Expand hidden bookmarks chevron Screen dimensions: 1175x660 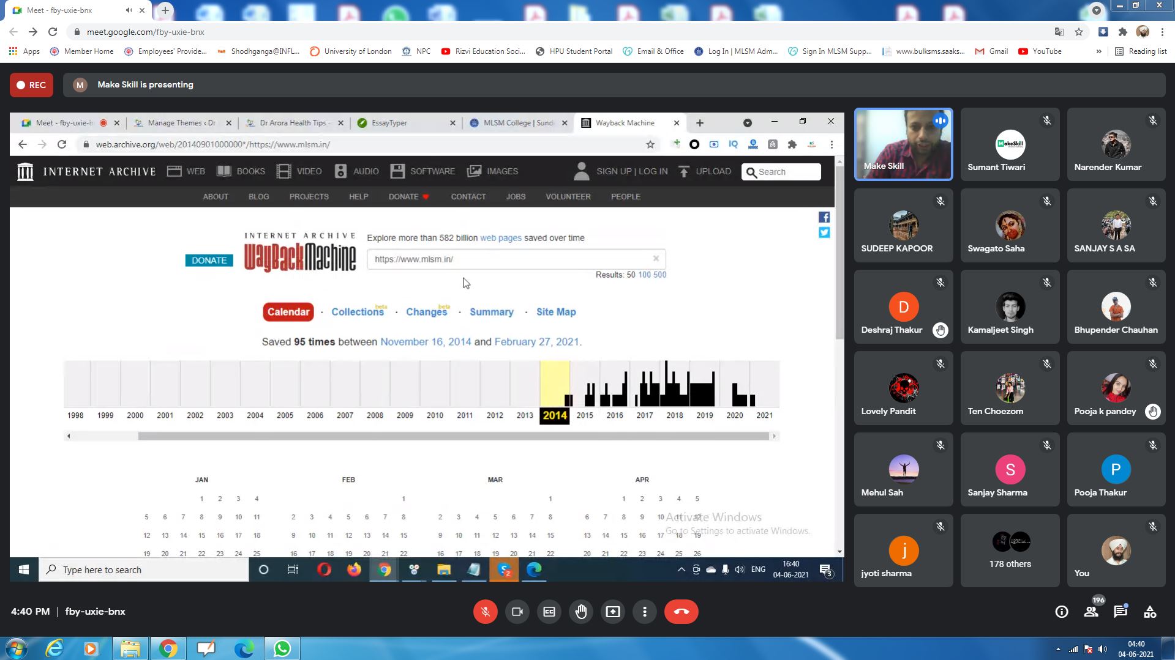click(1099, 51)
